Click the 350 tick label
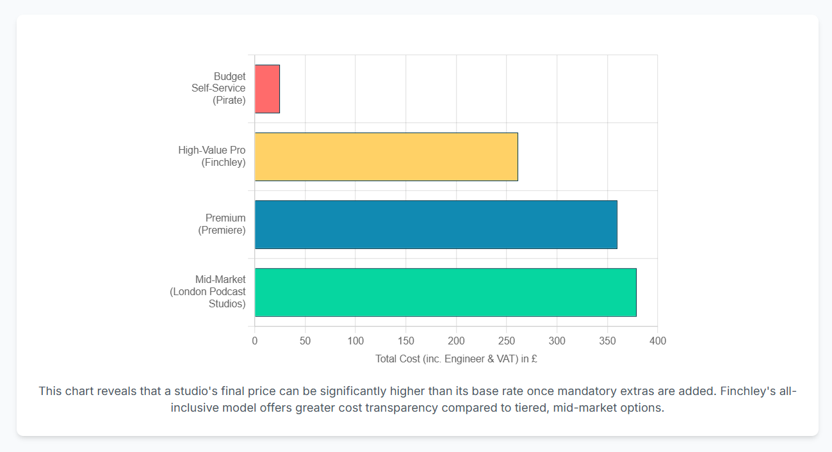This screenshot has width=832, height=452. [x=607, y=341]
